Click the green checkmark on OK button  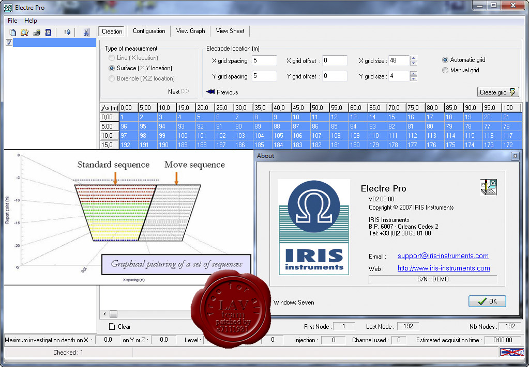click(x=482, y=301)
